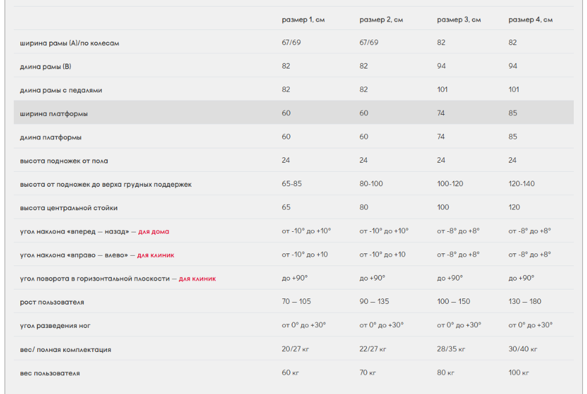Screen dimensions: 587x394
Task: Click the 'ширина рамы (A)/по колесам' row label
Action: (69, 43)
